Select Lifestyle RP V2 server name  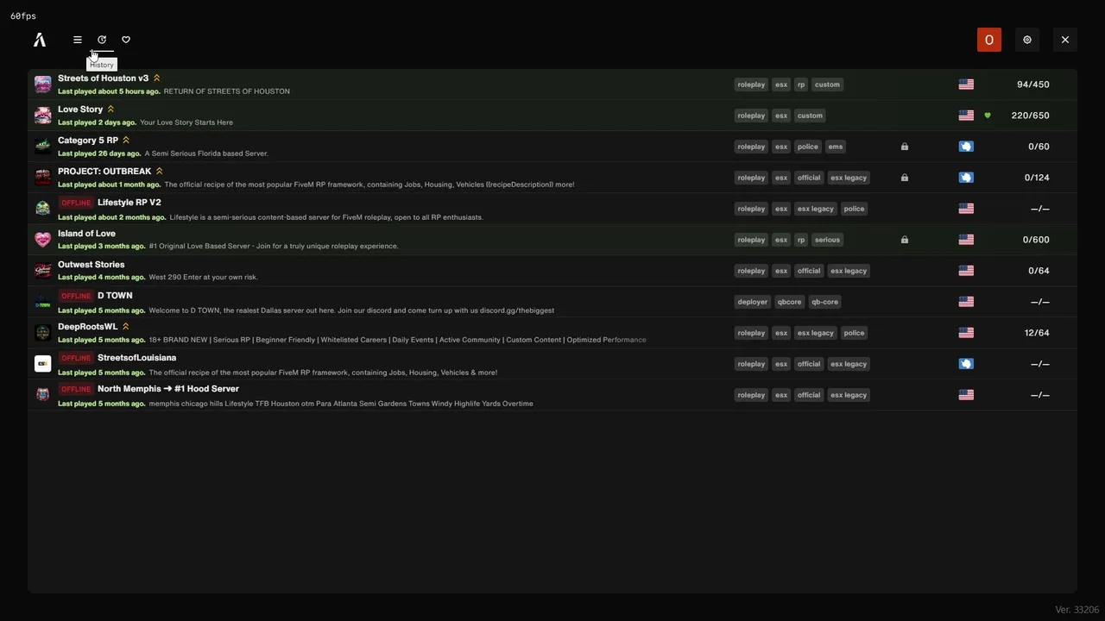(129, 203)
